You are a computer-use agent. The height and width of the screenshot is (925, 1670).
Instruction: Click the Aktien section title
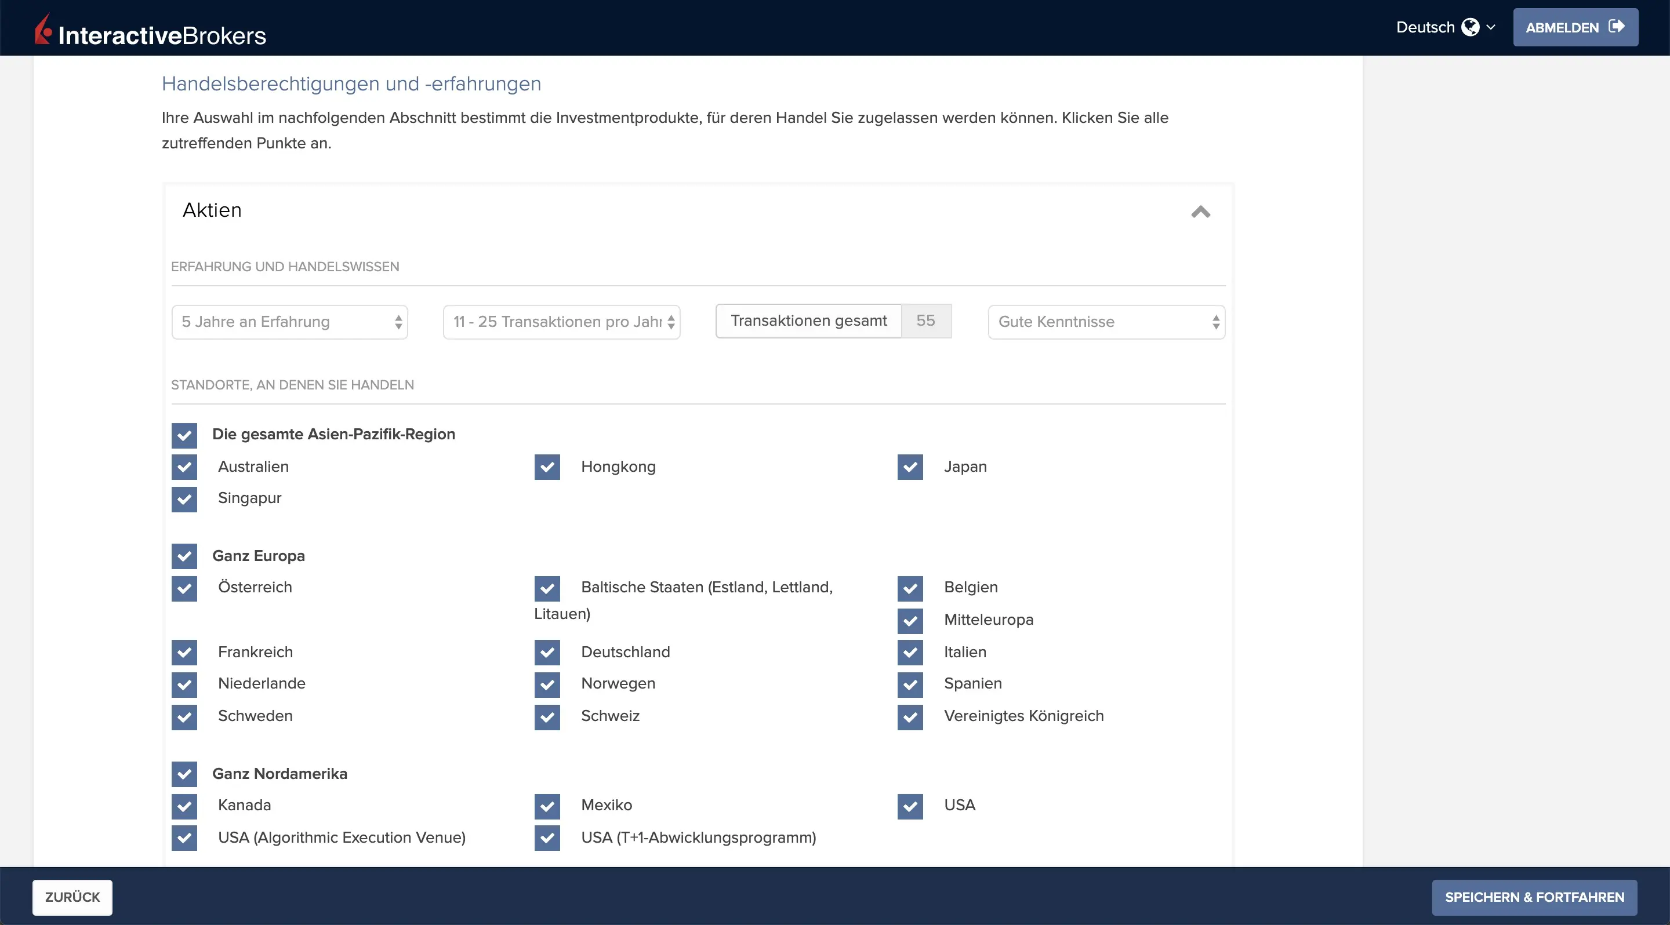click(x=212, y=210)
